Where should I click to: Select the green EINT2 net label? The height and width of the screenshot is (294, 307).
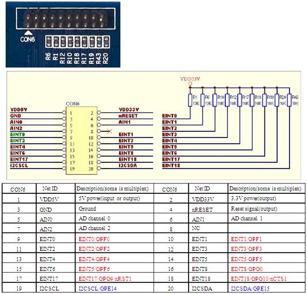[x=17, y=141]
